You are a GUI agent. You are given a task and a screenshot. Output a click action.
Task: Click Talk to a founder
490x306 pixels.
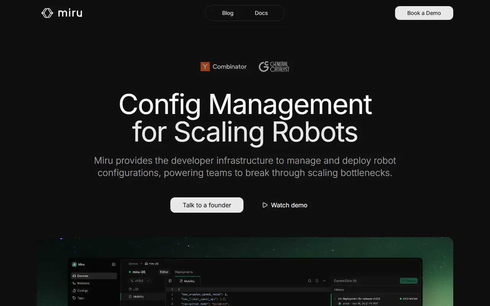coord(207,205)
